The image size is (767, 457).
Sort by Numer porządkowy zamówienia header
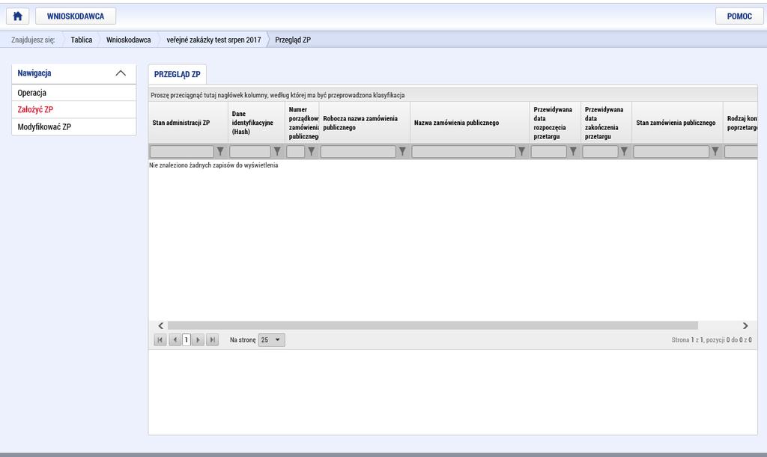coord(302,123)
